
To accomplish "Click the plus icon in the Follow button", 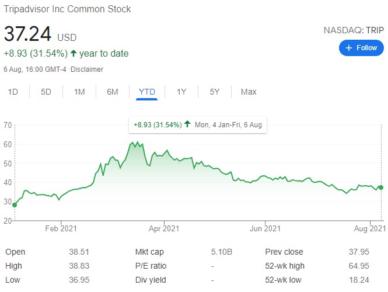I will pos(349,48).
